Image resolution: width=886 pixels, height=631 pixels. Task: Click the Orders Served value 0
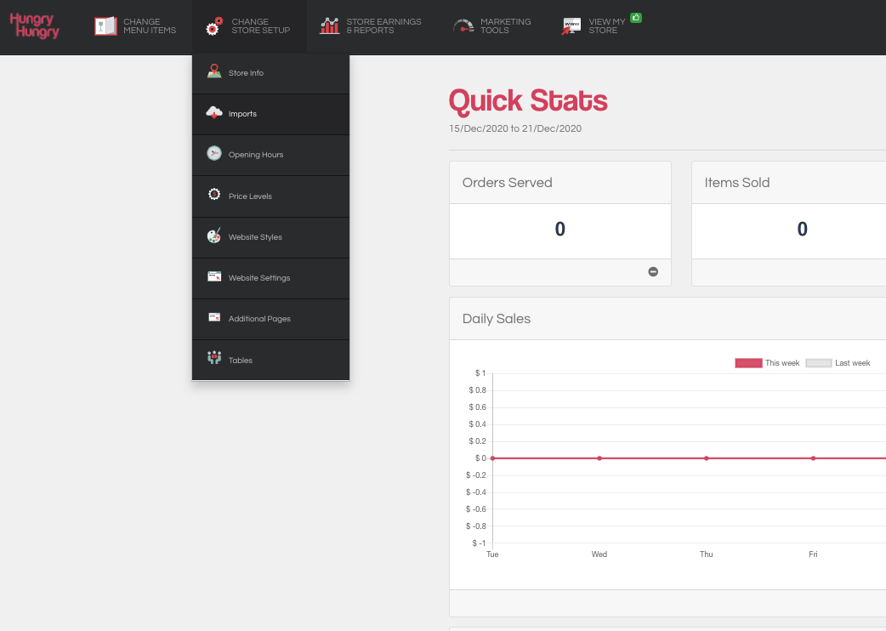click(560, 229)
